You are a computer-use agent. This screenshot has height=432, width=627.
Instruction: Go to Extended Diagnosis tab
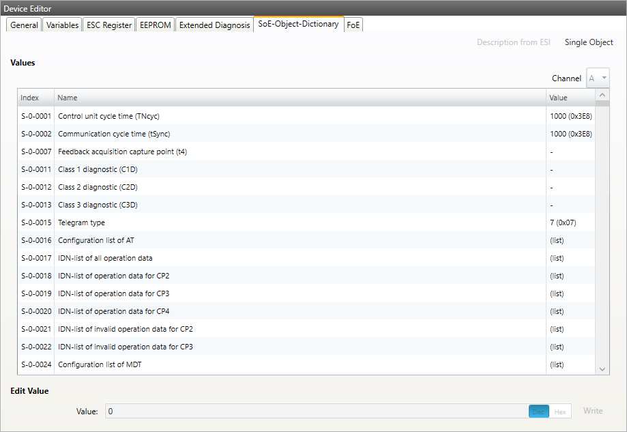click(x=214, y=25)
